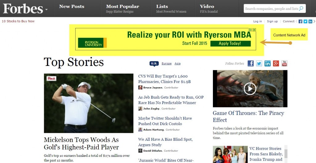The image size is (316, 163).
Task: Follow Forbes on LinkedIn icon
Action: coord(268,63)
